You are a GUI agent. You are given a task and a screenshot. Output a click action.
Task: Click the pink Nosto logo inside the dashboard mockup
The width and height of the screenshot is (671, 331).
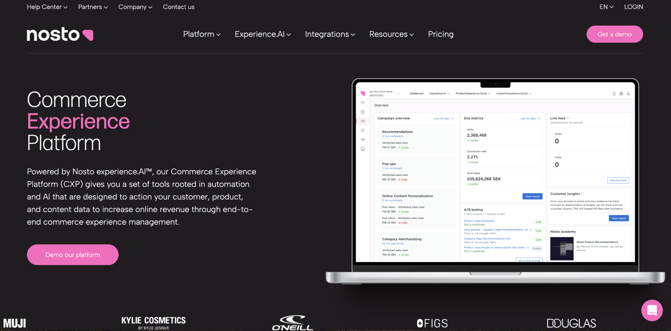click(x=363, y=93)
